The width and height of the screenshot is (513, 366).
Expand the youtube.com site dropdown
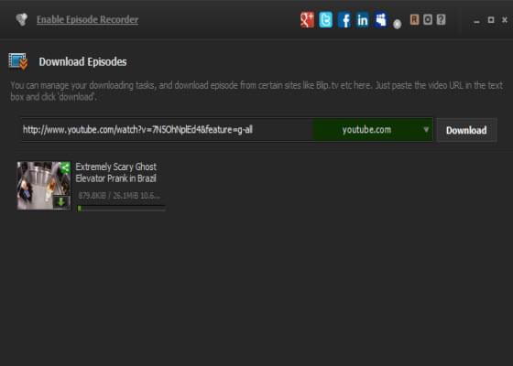(372, 130)
